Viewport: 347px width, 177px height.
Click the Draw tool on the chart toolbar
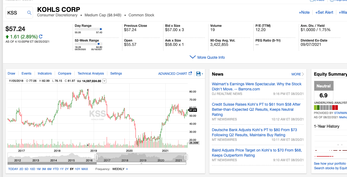(x=11, y=73)
